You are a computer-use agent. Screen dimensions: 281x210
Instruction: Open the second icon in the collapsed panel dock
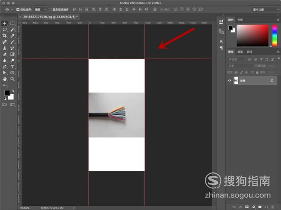pyautogui.click(x=221, y=32)
